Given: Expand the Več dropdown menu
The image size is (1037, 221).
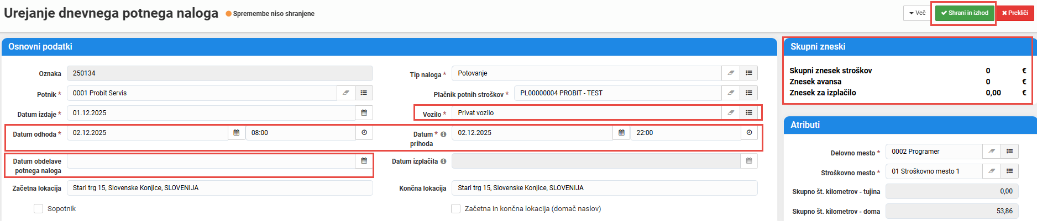Looking at the screenshot, I should click(917, 13).
